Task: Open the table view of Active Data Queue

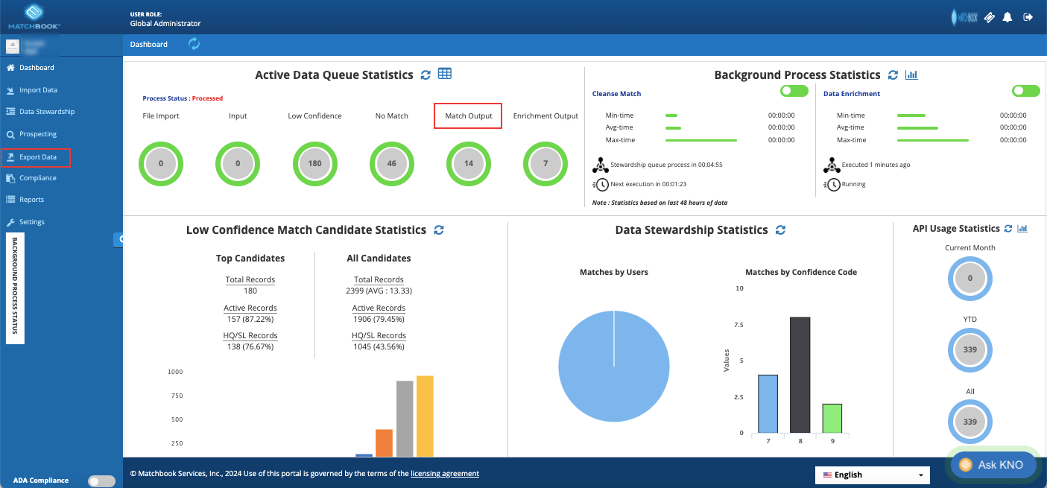Action: (x=445, y=74)
